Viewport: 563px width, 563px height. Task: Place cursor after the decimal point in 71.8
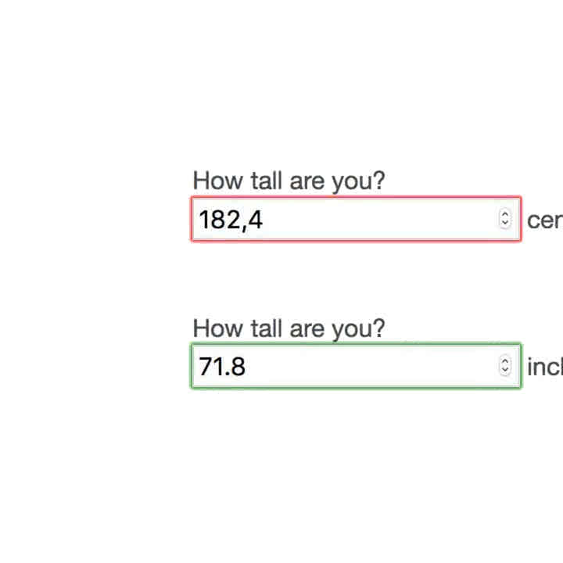tap(230, 367)
